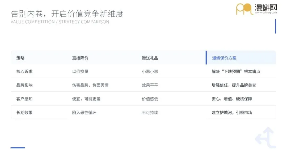Click the 以价换量 cell
The width and height of the screenshot is (287, 157).
(80, 71)
